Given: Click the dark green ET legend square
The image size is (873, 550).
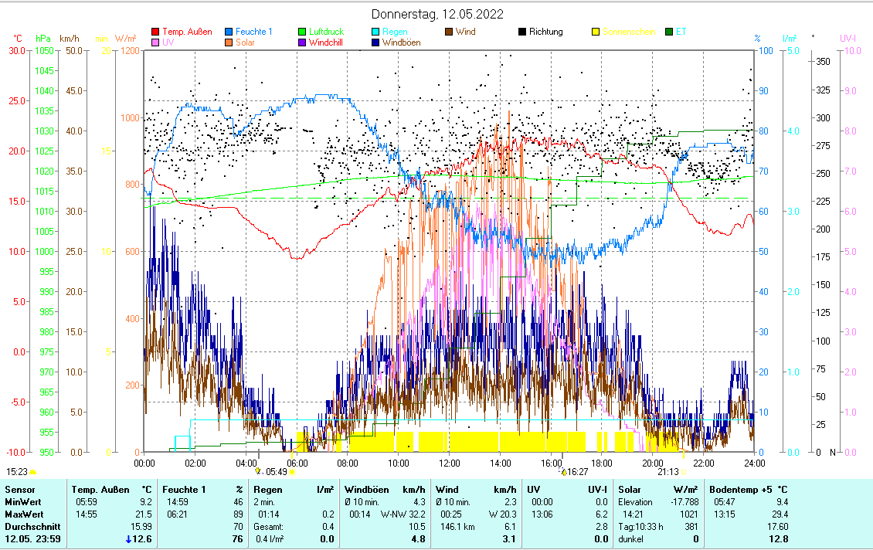Looking at the screenshot, I should coord(669,32).
